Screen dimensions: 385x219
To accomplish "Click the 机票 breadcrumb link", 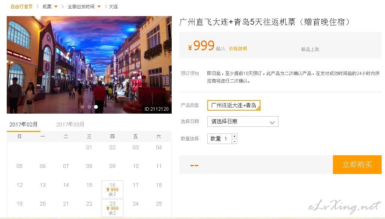I will 47,7.
